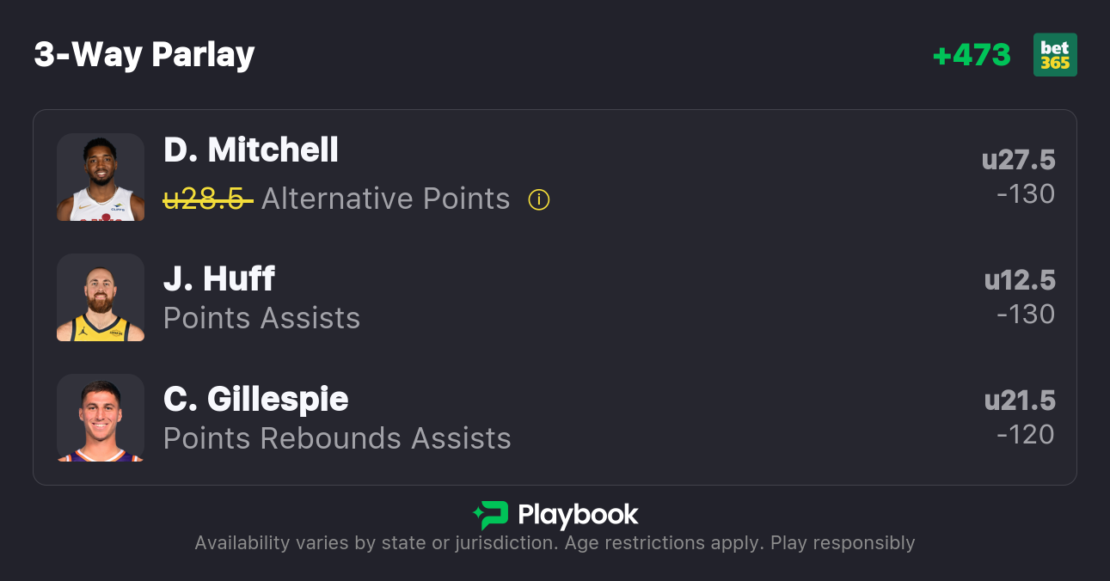Open J. Huff's player headshot
The image size is (1110, 581).
[101, 297]
